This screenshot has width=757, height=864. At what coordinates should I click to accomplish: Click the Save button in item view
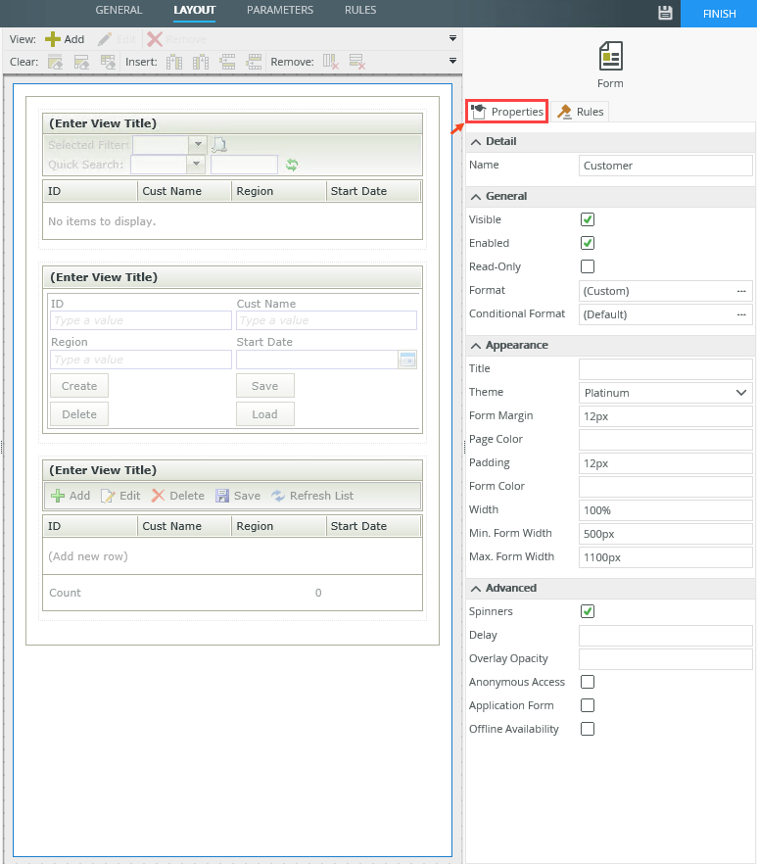[265, 386]
